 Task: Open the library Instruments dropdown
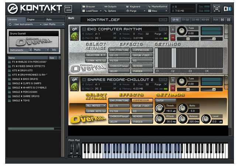(x=21, y=50)
